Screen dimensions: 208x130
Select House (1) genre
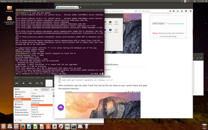[x=42, y=105]
